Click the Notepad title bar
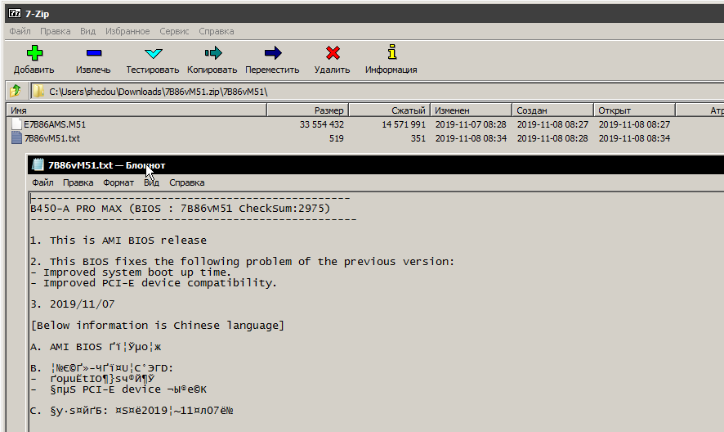This screenshot has height=432, width=724. tap(375, 165)
